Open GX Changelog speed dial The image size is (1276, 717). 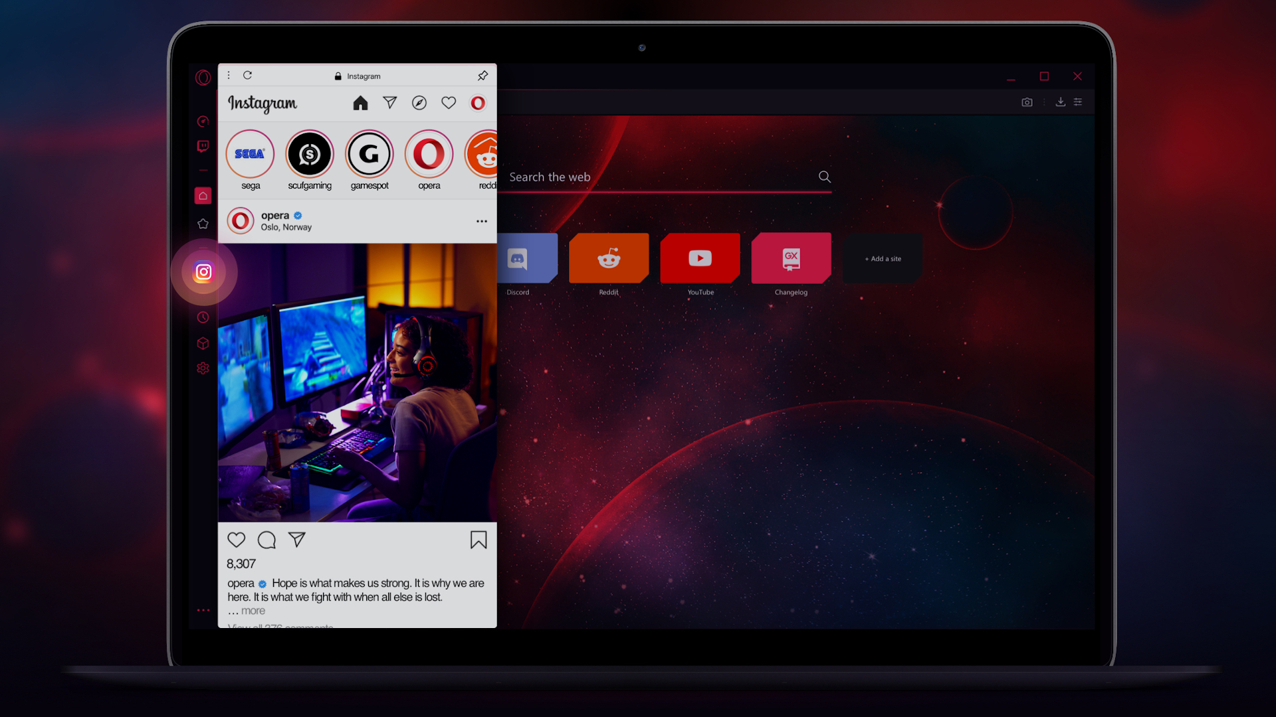click(790, 258)
